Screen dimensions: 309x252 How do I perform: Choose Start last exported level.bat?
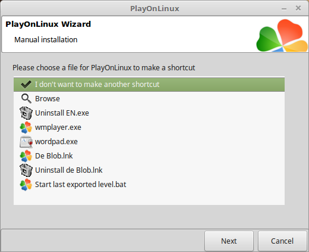149,185
